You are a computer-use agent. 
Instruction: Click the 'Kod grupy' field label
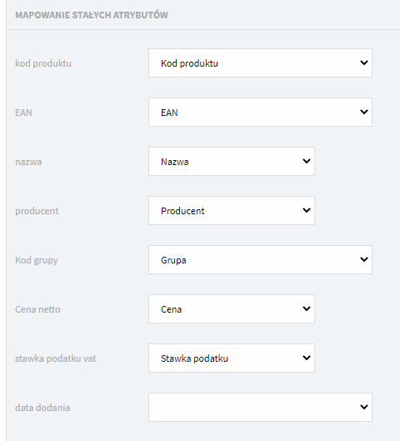pos(37,260)
